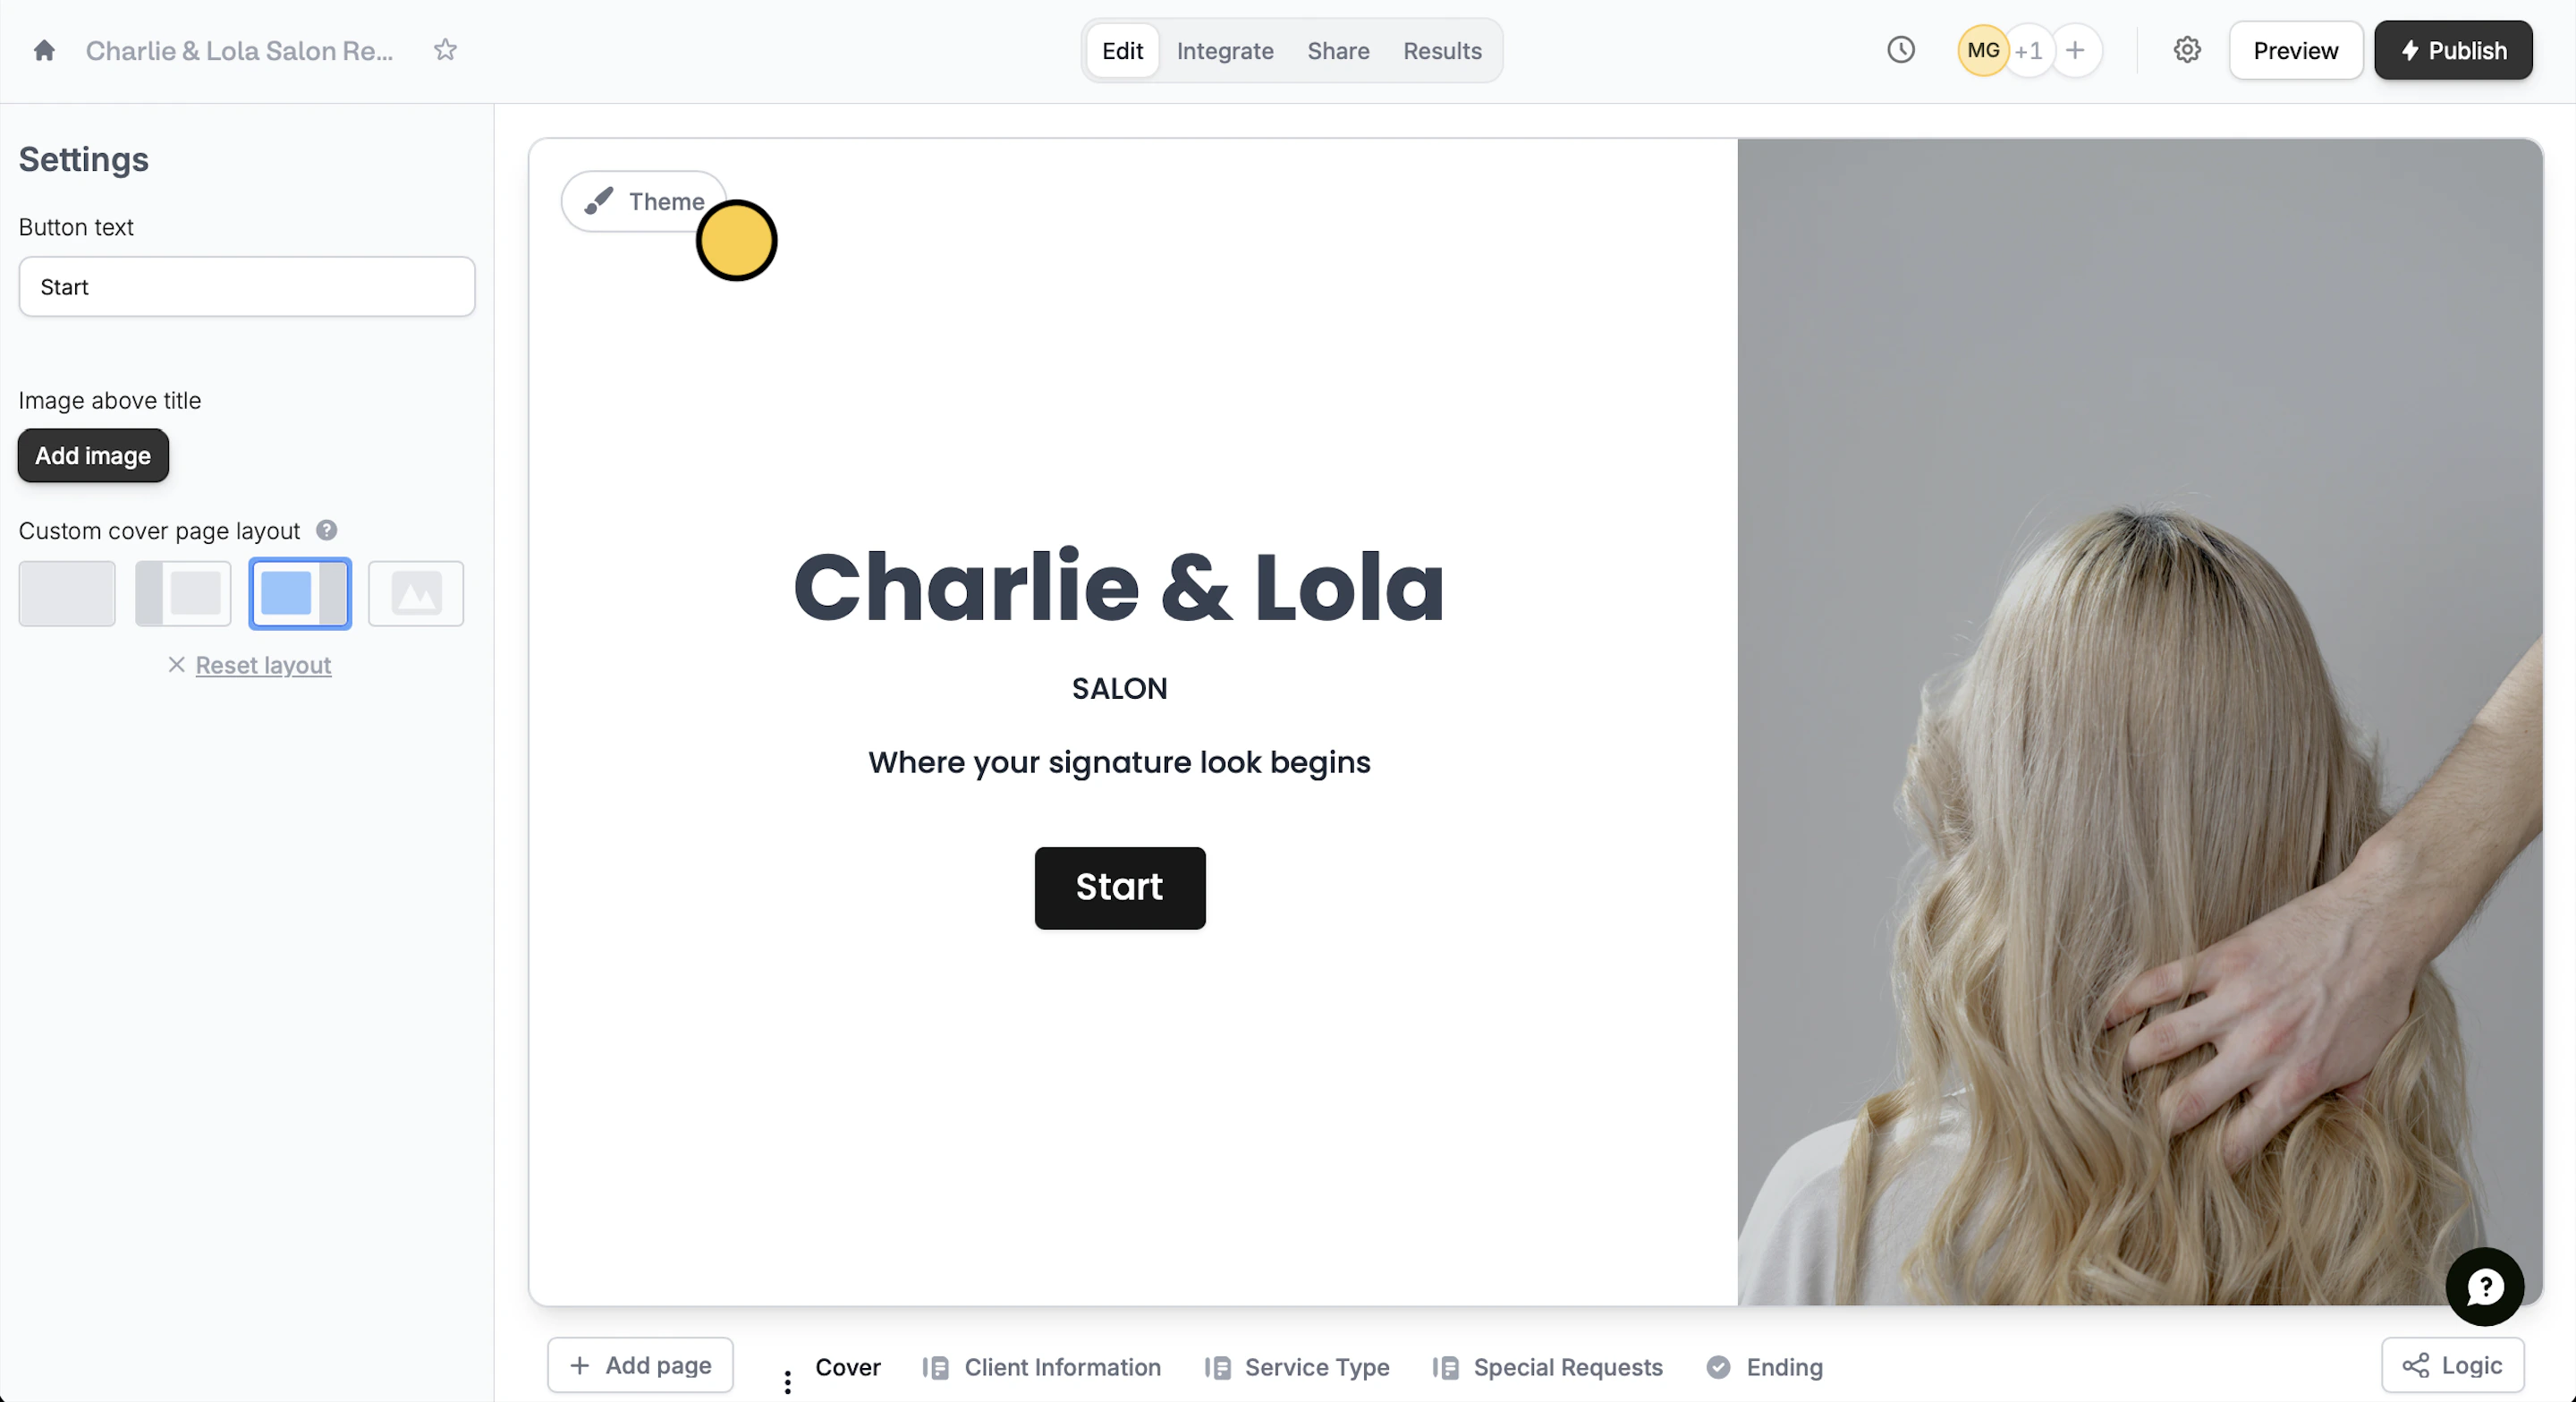Select the image-left cover layout

pyautogui.click(x=183, y=593)
